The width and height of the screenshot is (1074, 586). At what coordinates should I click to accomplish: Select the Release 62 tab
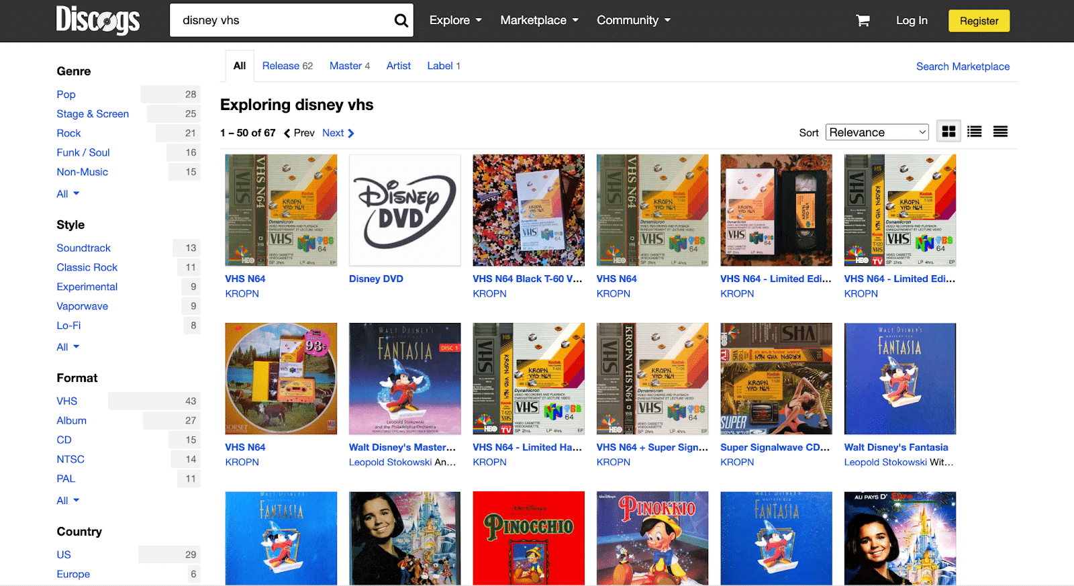(287, 66)
